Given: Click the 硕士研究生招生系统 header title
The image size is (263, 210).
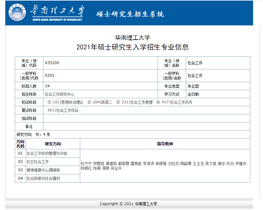Looking at the screenshot, I should tap(130, 14).
